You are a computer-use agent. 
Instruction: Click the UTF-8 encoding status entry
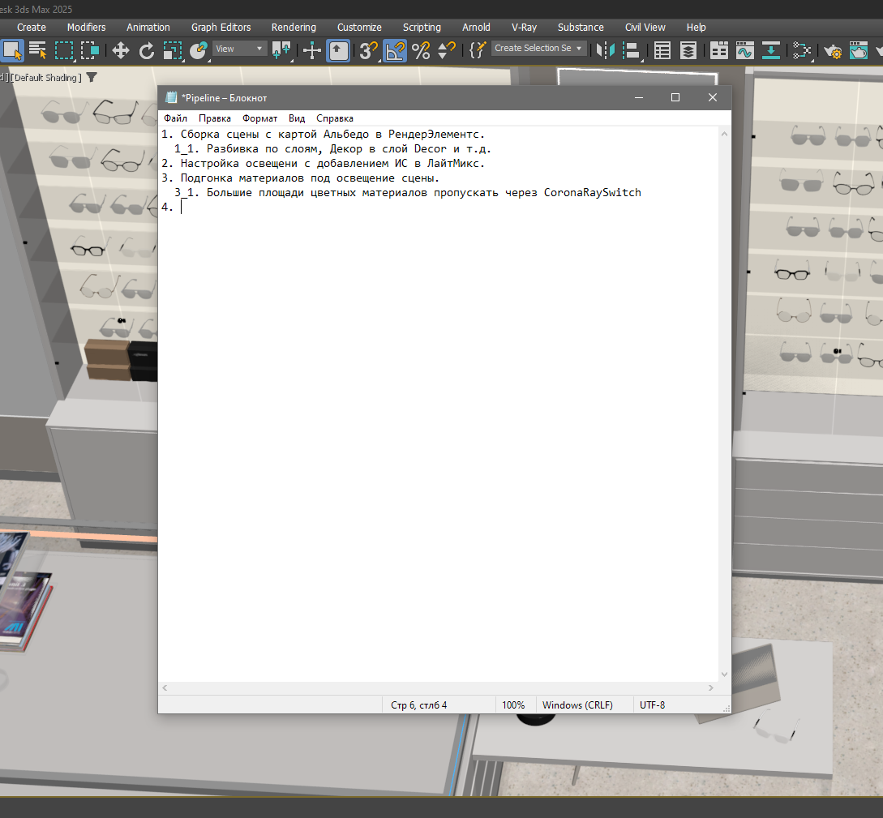tap(652, 705)
